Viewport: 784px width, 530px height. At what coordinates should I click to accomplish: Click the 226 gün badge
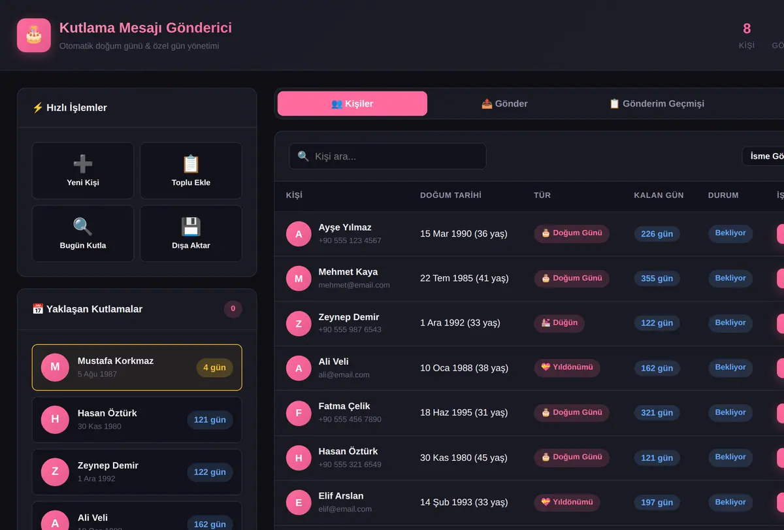click(x=657, y=234)
